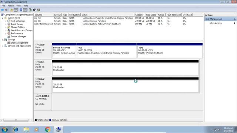Click the Refresh toolbar icon
Viewport: 237px width, 133px height.
[x=30, y=10]
